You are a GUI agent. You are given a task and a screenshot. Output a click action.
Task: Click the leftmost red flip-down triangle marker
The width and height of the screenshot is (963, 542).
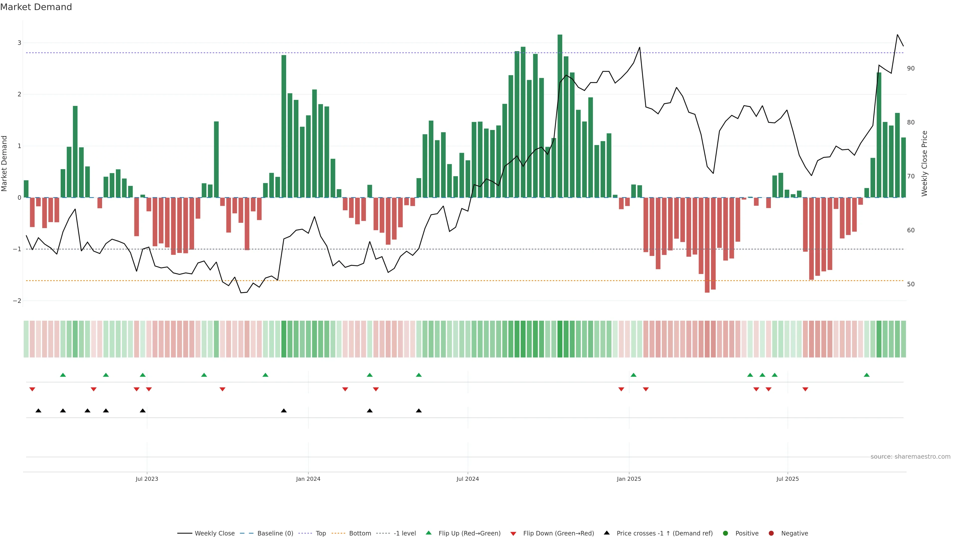point(32,389)
